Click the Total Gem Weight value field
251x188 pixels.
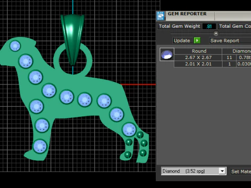click(x=209, y=26)
